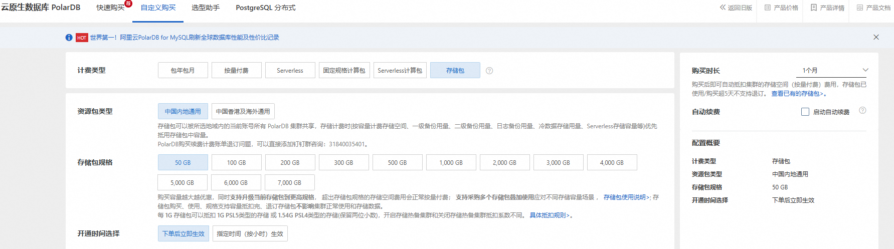Click the 中国内地通用 value in 配置概要

[790, 174]
